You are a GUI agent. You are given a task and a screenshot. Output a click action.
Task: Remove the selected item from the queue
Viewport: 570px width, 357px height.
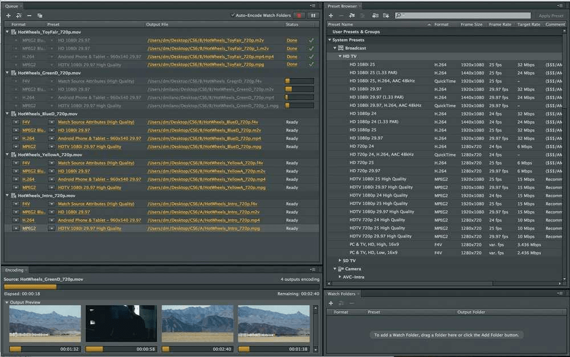28,15
